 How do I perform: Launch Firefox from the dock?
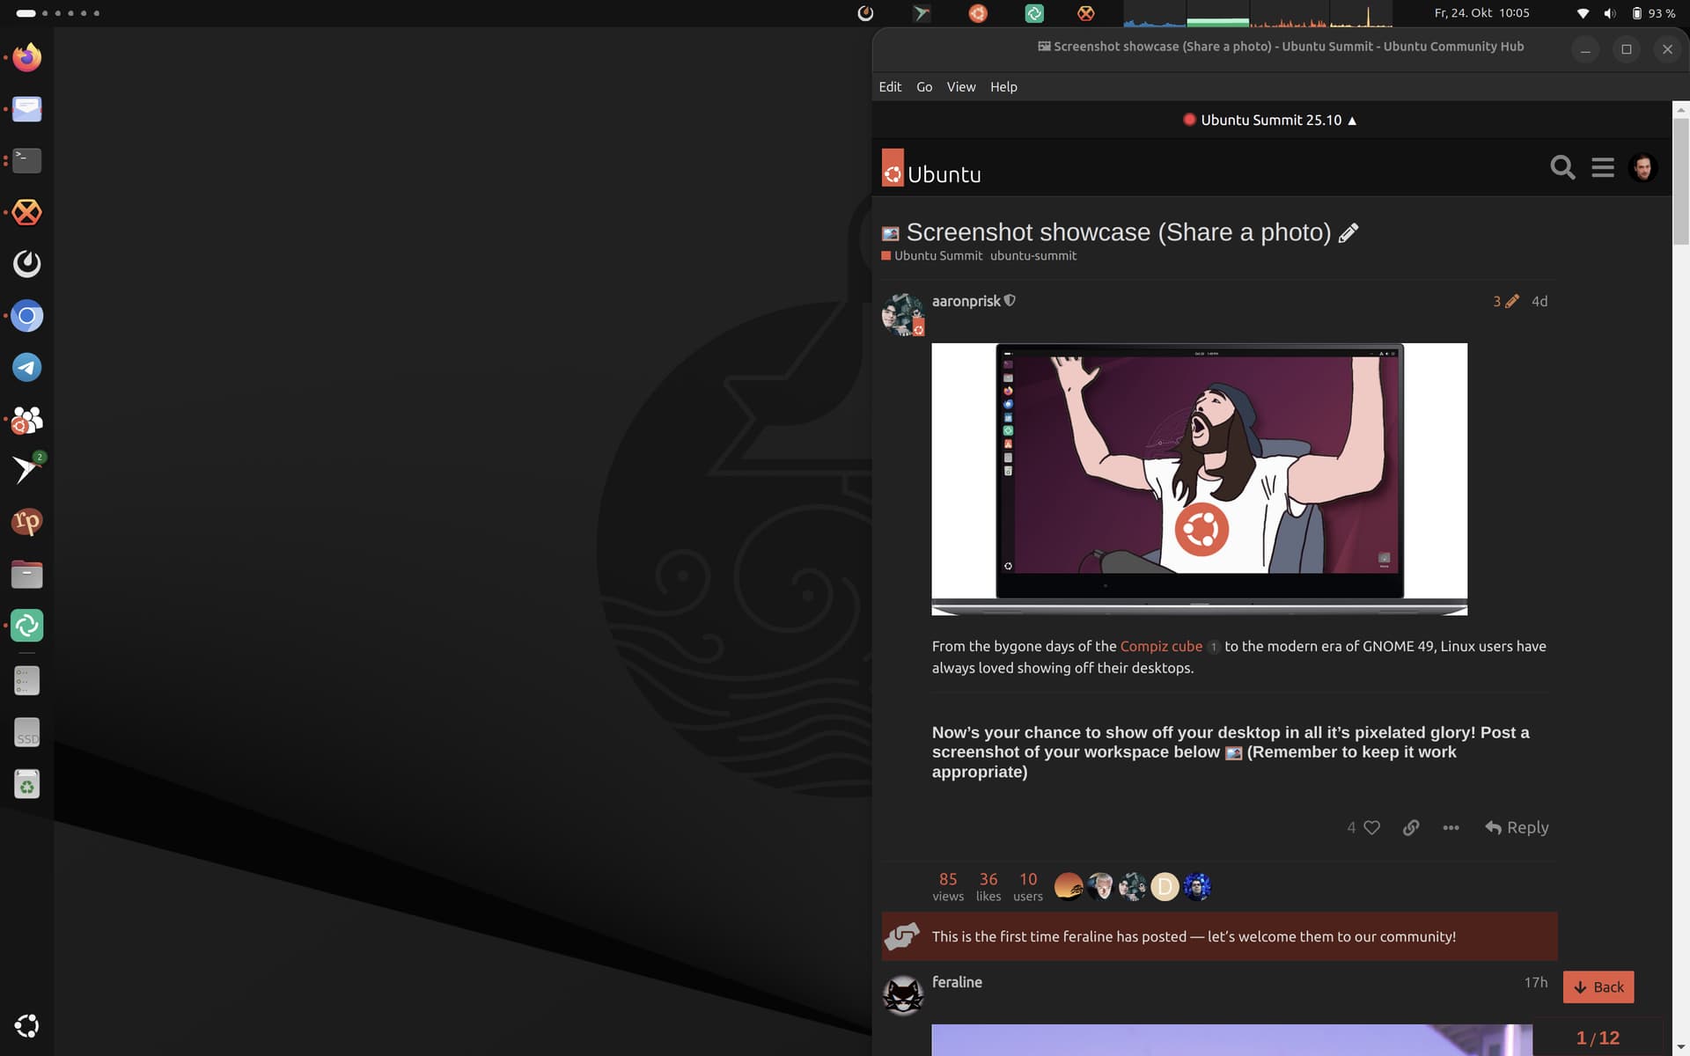pos(26,57)
